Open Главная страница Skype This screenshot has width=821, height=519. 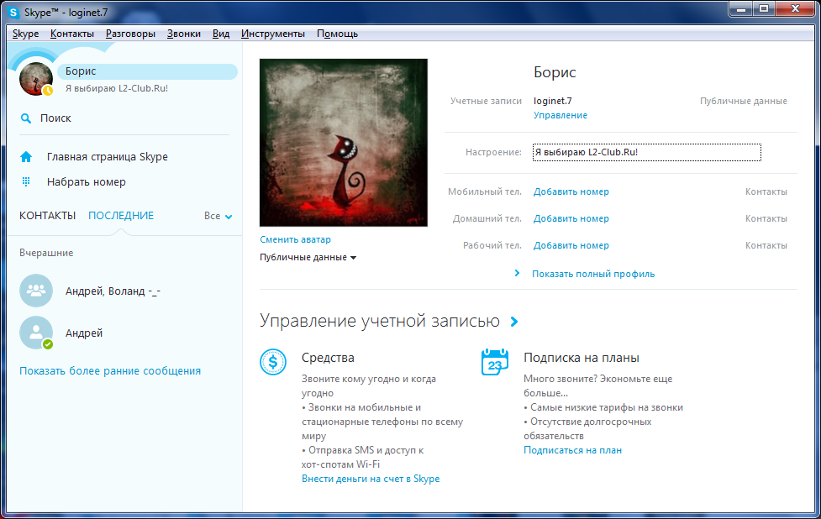click(x=108, y=156)
